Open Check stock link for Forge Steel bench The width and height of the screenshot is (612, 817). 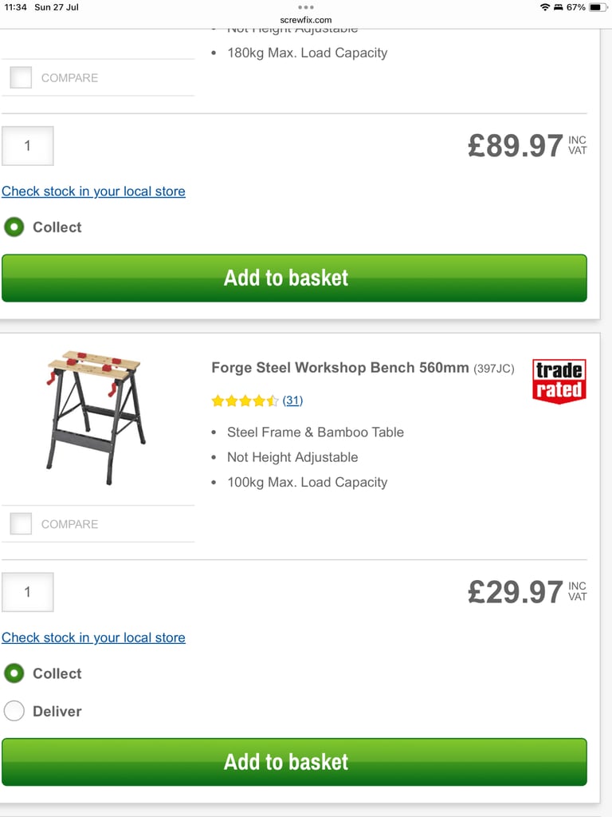tap(94, 637)
